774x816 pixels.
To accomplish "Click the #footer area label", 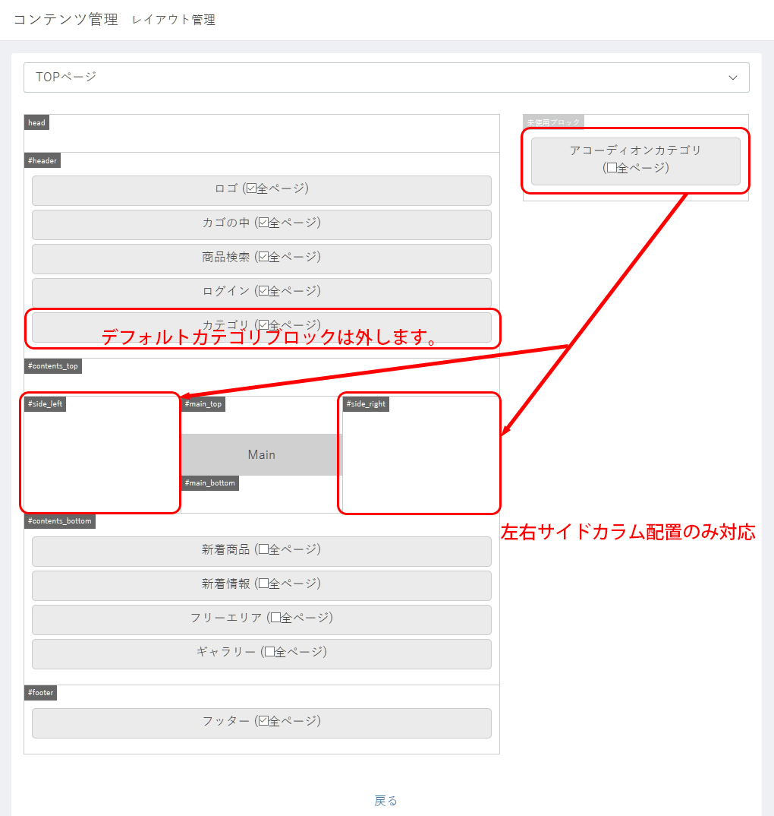I will [x=40, y=693].
